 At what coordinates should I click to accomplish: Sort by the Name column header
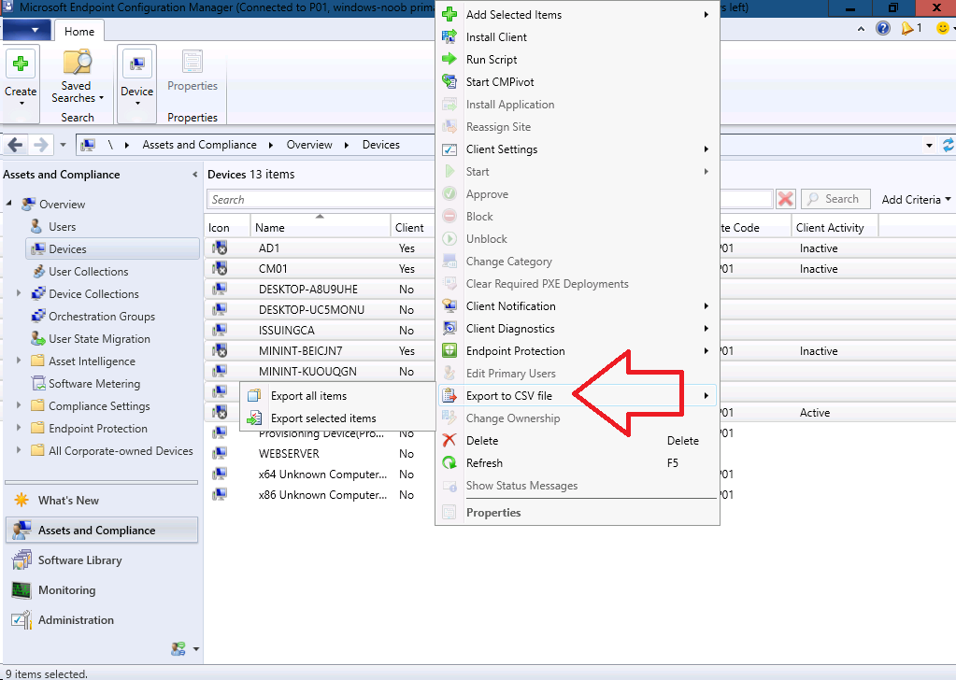[x=321, y=227]
